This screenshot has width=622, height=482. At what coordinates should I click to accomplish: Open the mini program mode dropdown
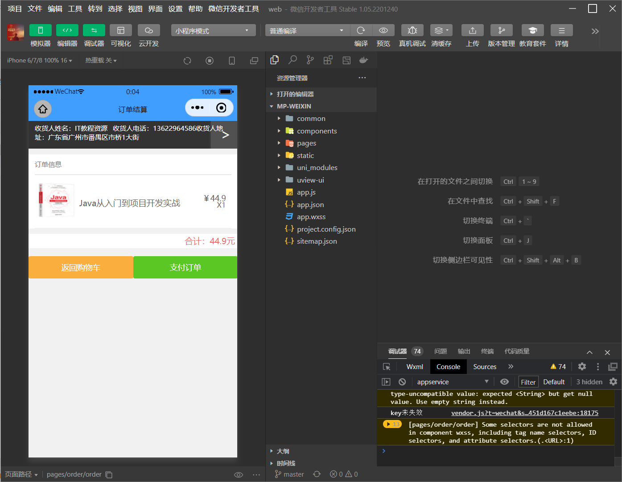[214, 30]
